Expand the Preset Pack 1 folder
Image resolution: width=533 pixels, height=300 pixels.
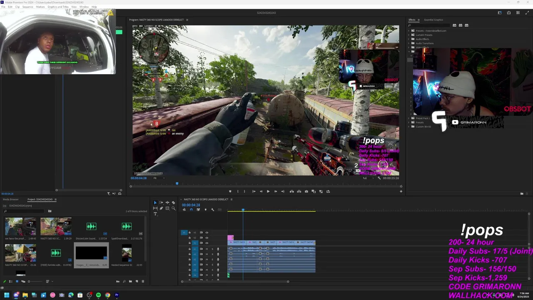point(408,118)
